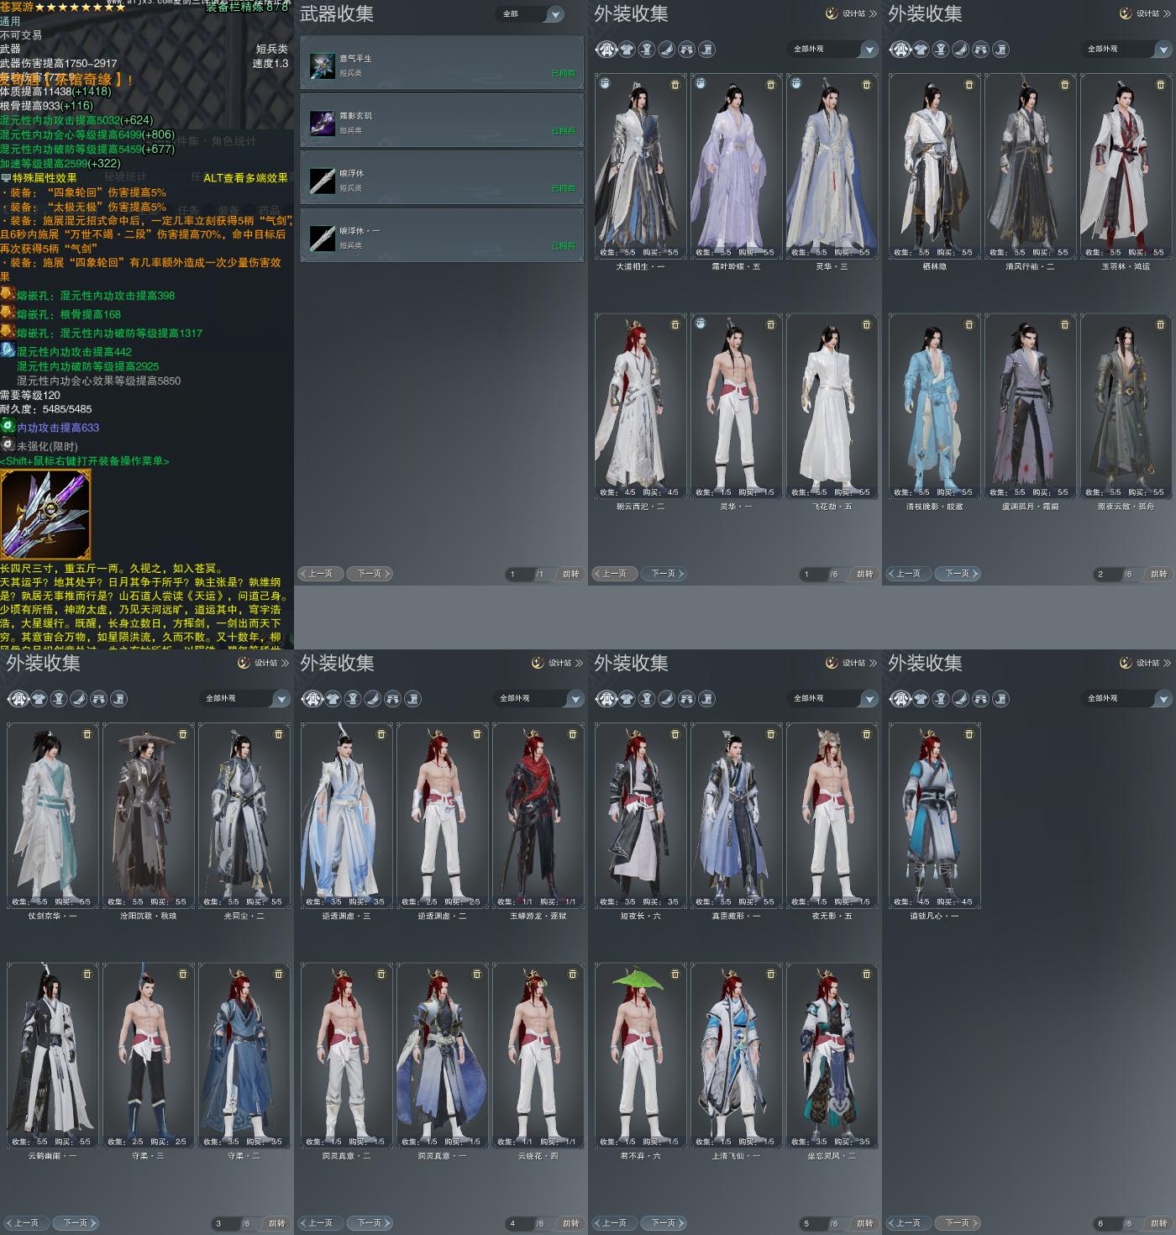
Task: Click the 设计站 icon in page 1 outfit panel
Action: click(832, 13)
